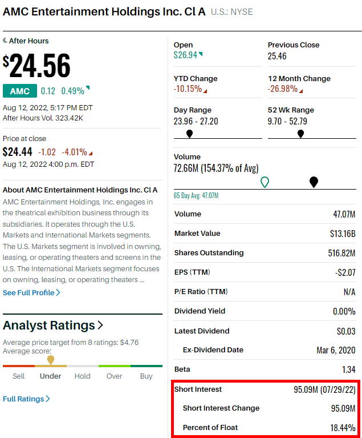Click the red arrow beside YTD Change -10.15%
Viewport: 362px width, 438px height.
[x=205, y=91]
